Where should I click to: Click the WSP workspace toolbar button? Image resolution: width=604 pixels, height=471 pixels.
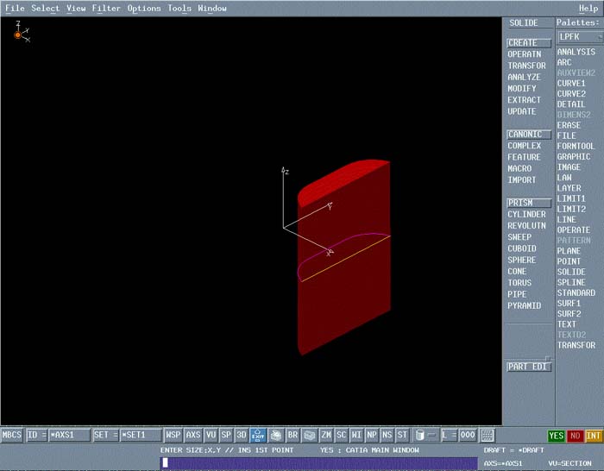pyautogui.click(x=173, y=436)
